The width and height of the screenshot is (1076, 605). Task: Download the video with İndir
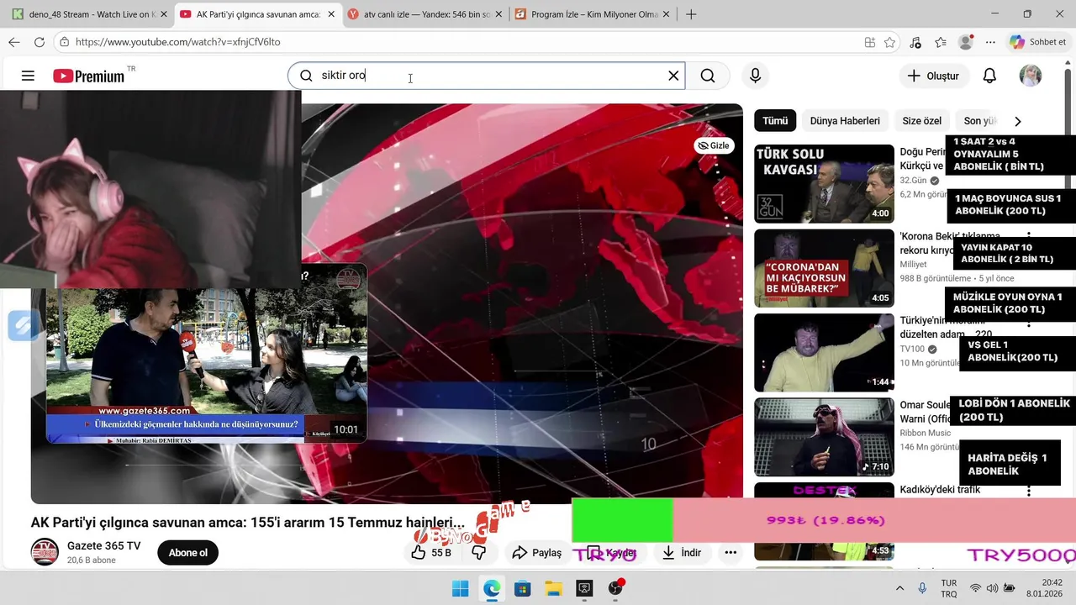point(682,552)
